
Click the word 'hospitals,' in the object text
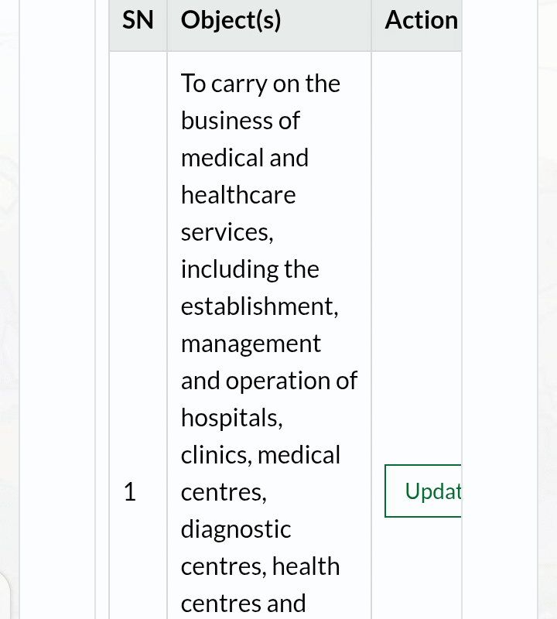(x=232, y=418)
